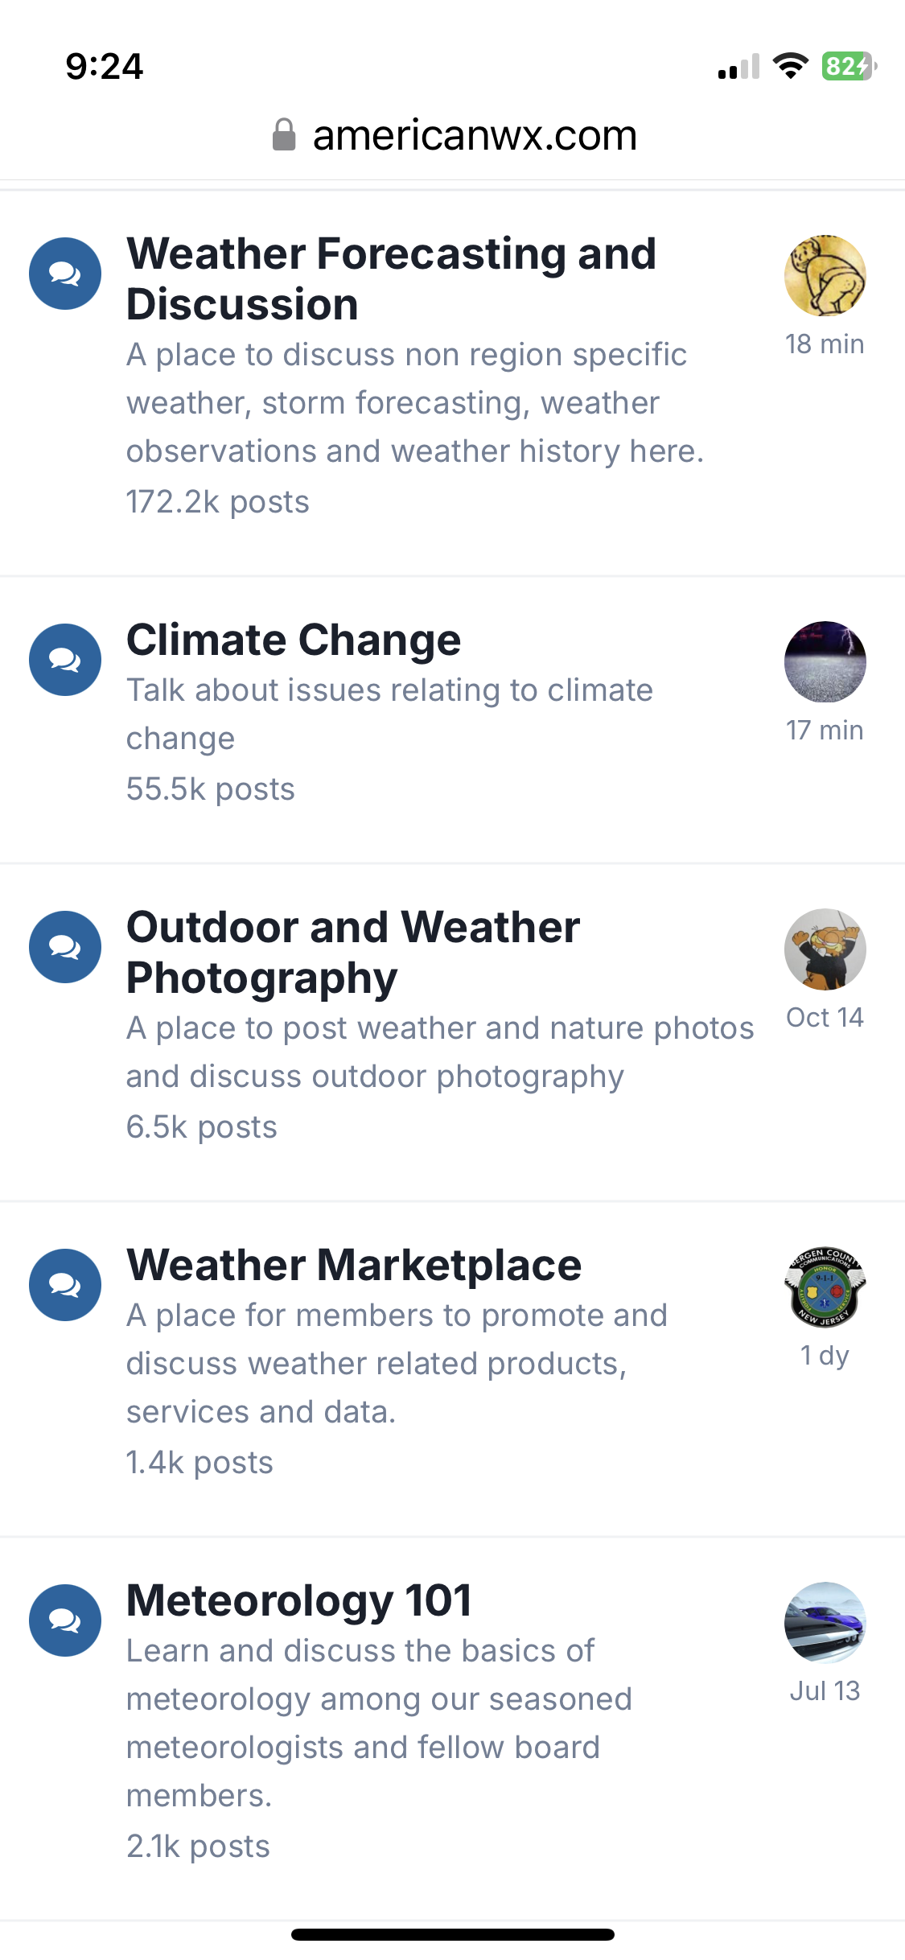View last poster avatar for Climate Change
Screen dimensions: 905x1960
(x=825, y=661)
